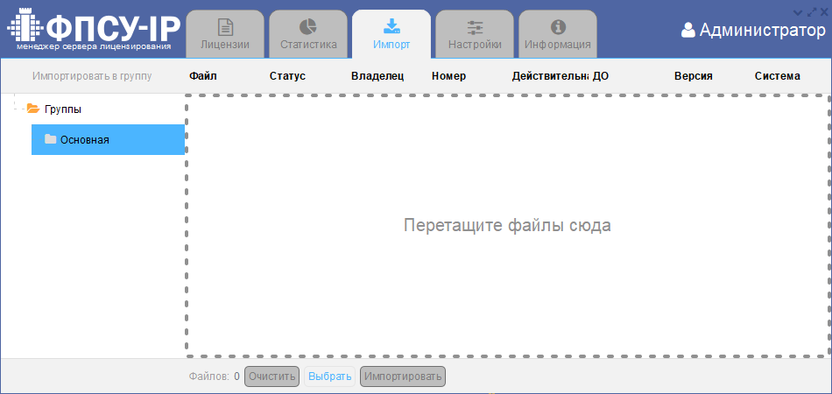832x394 pixels.
Task: Click Выбрать to choose files
Action: click(x=329, y=376)
